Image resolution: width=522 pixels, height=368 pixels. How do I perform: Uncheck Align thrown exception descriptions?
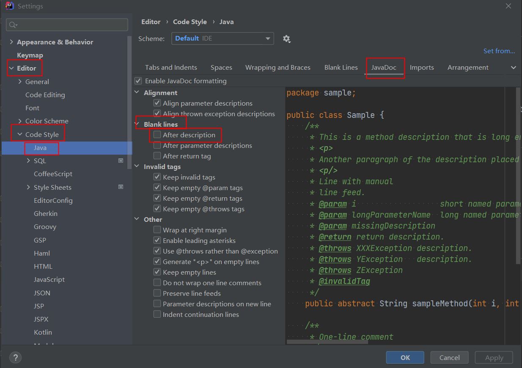pyautogui.click(x=157, y=114)
